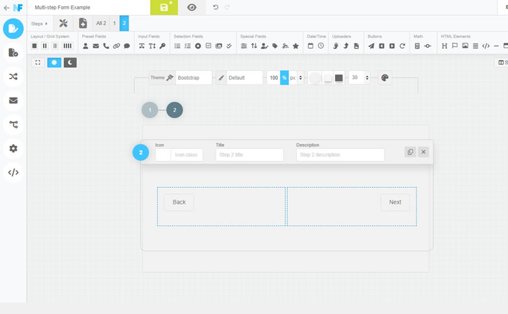This screenshot has height=314, width=508.
Task: Add the up-down spinner special field
Action: tap(255, 46)
